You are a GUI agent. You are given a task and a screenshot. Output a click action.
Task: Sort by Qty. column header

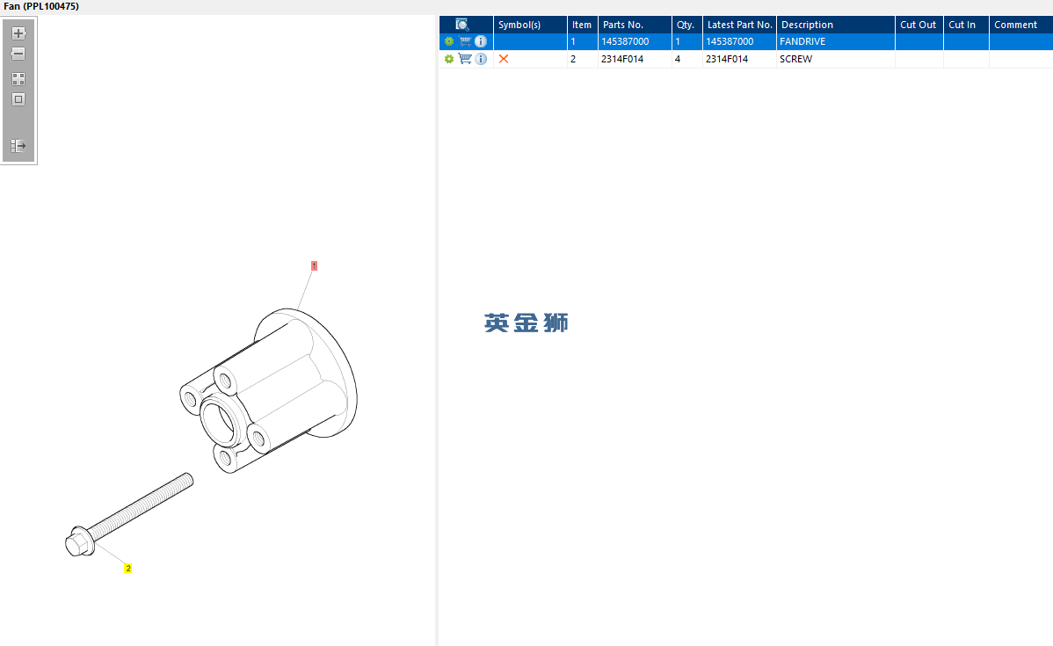687,25
